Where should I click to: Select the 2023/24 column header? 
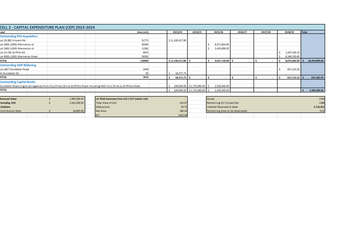(x=177, y=32)
